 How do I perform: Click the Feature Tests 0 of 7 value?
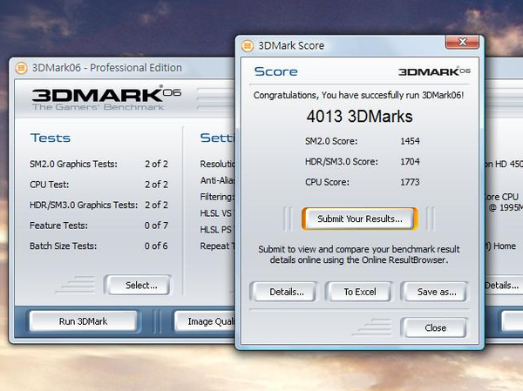coord(156,226)
